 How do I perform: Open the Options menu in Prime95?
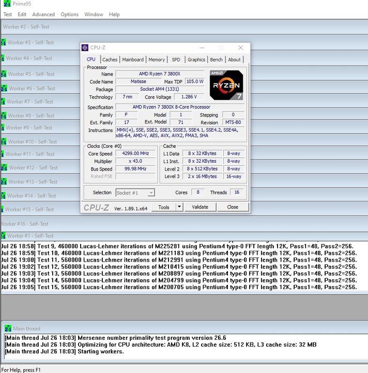click(x=70, y=15)
